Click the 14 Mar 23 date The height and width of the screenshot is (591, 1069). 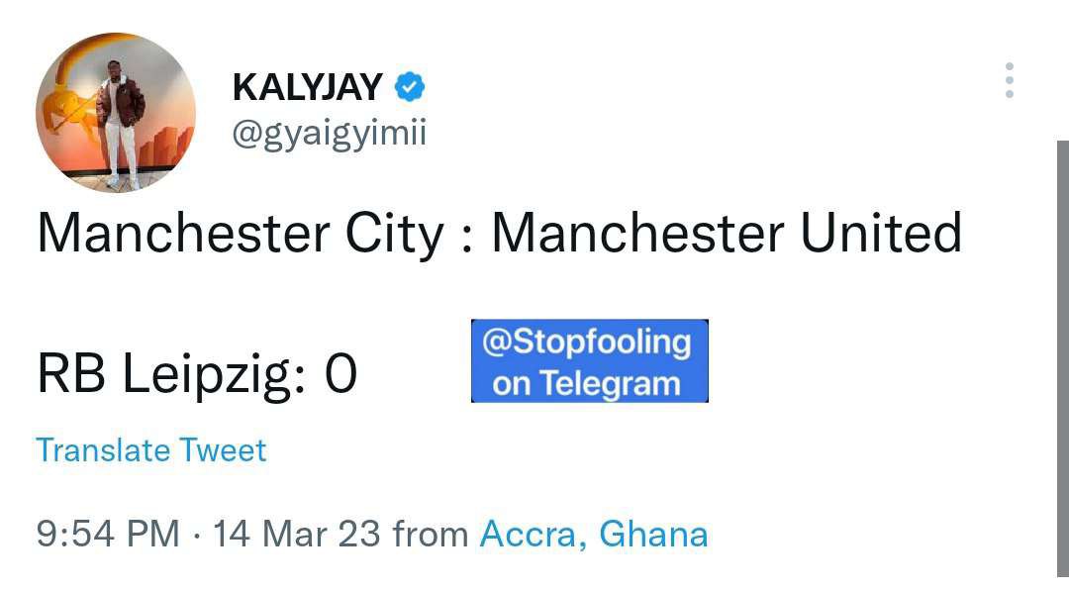(297, 534)
